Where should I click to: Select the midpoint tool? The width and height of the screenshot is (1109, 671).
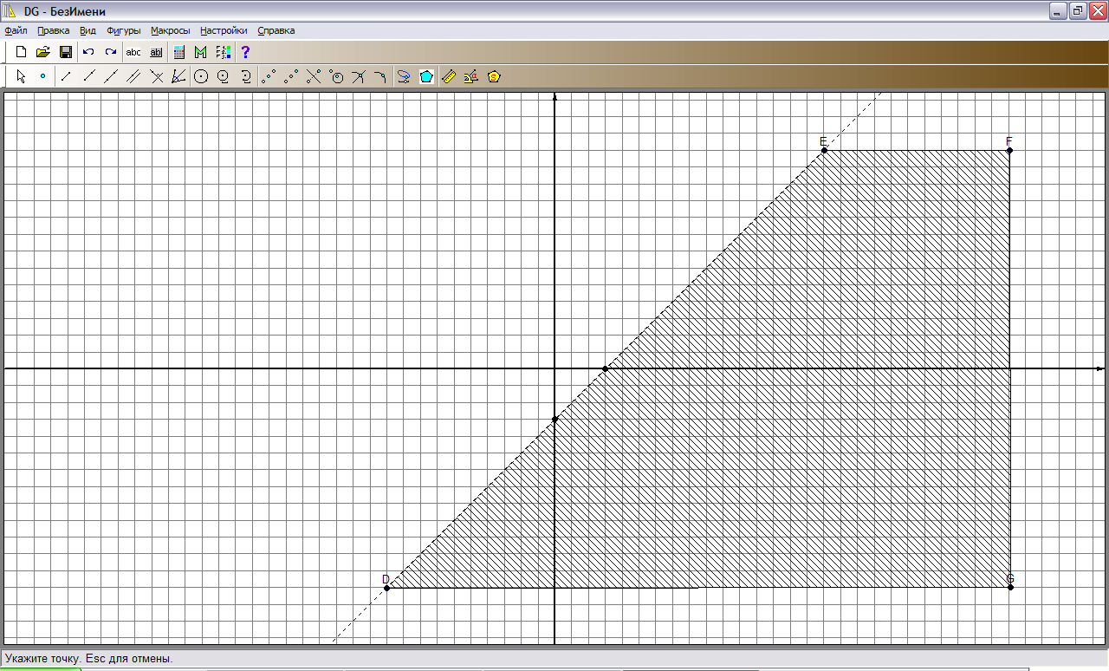click(269, 76)
